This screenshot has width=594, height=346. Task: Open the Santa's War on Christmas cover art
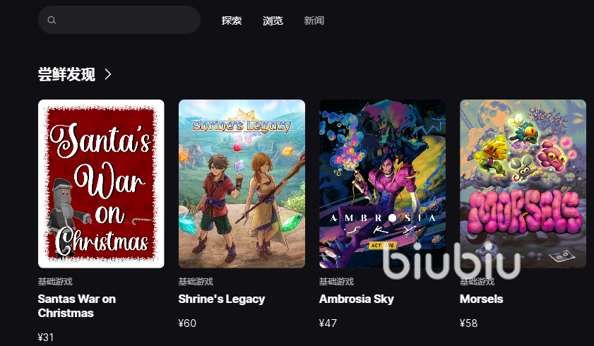(x=101, y=184)
